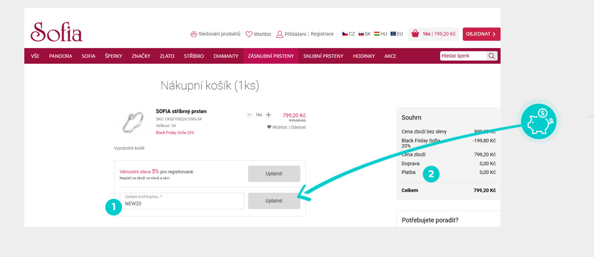Apply coupon with lower Uplatnit button

tap(274, 200)
